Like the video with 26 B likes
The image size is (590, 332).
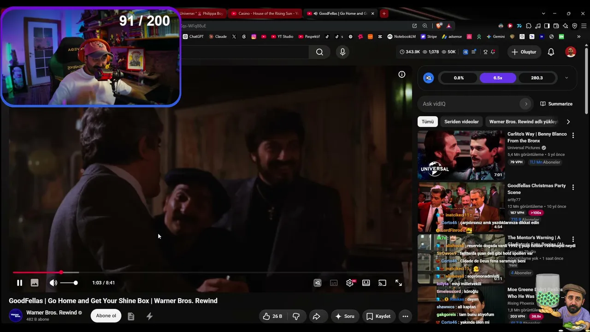pyautogui.click(x=272, y=316)
